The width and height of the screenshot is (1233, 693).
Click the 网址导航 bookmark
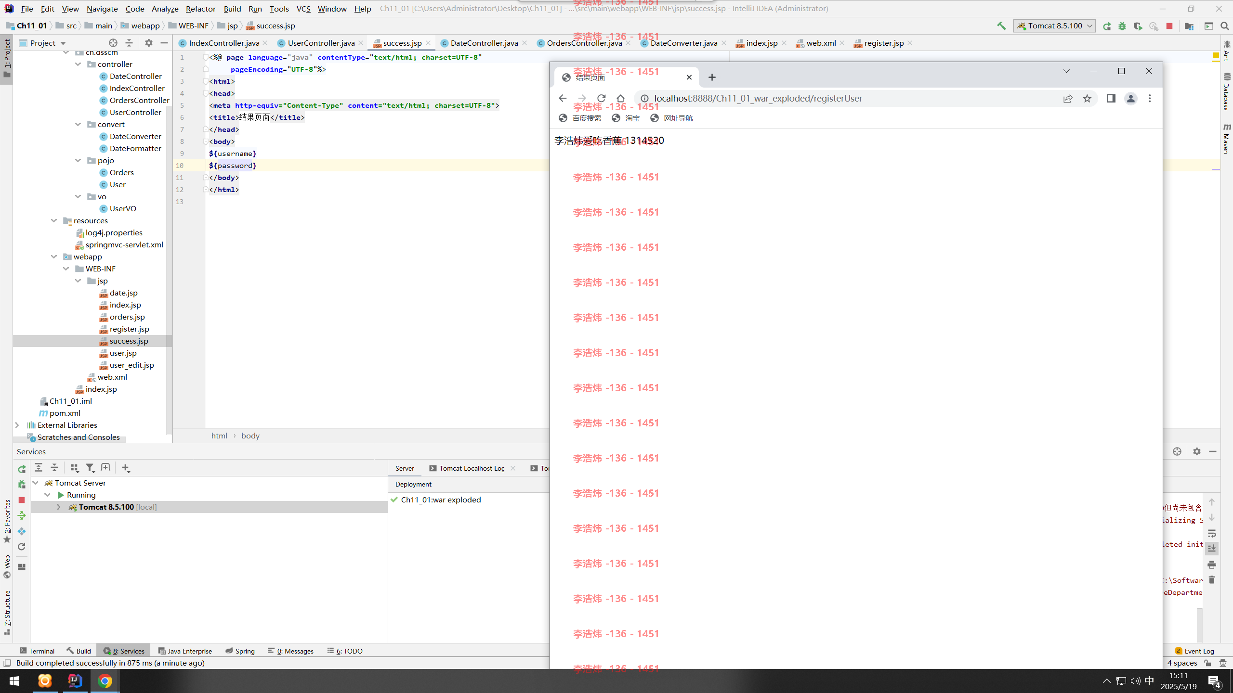click(671, 118)
